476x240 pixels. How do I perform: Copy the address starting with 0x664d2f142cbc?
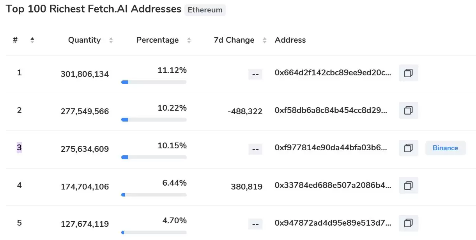click(408, 73)
